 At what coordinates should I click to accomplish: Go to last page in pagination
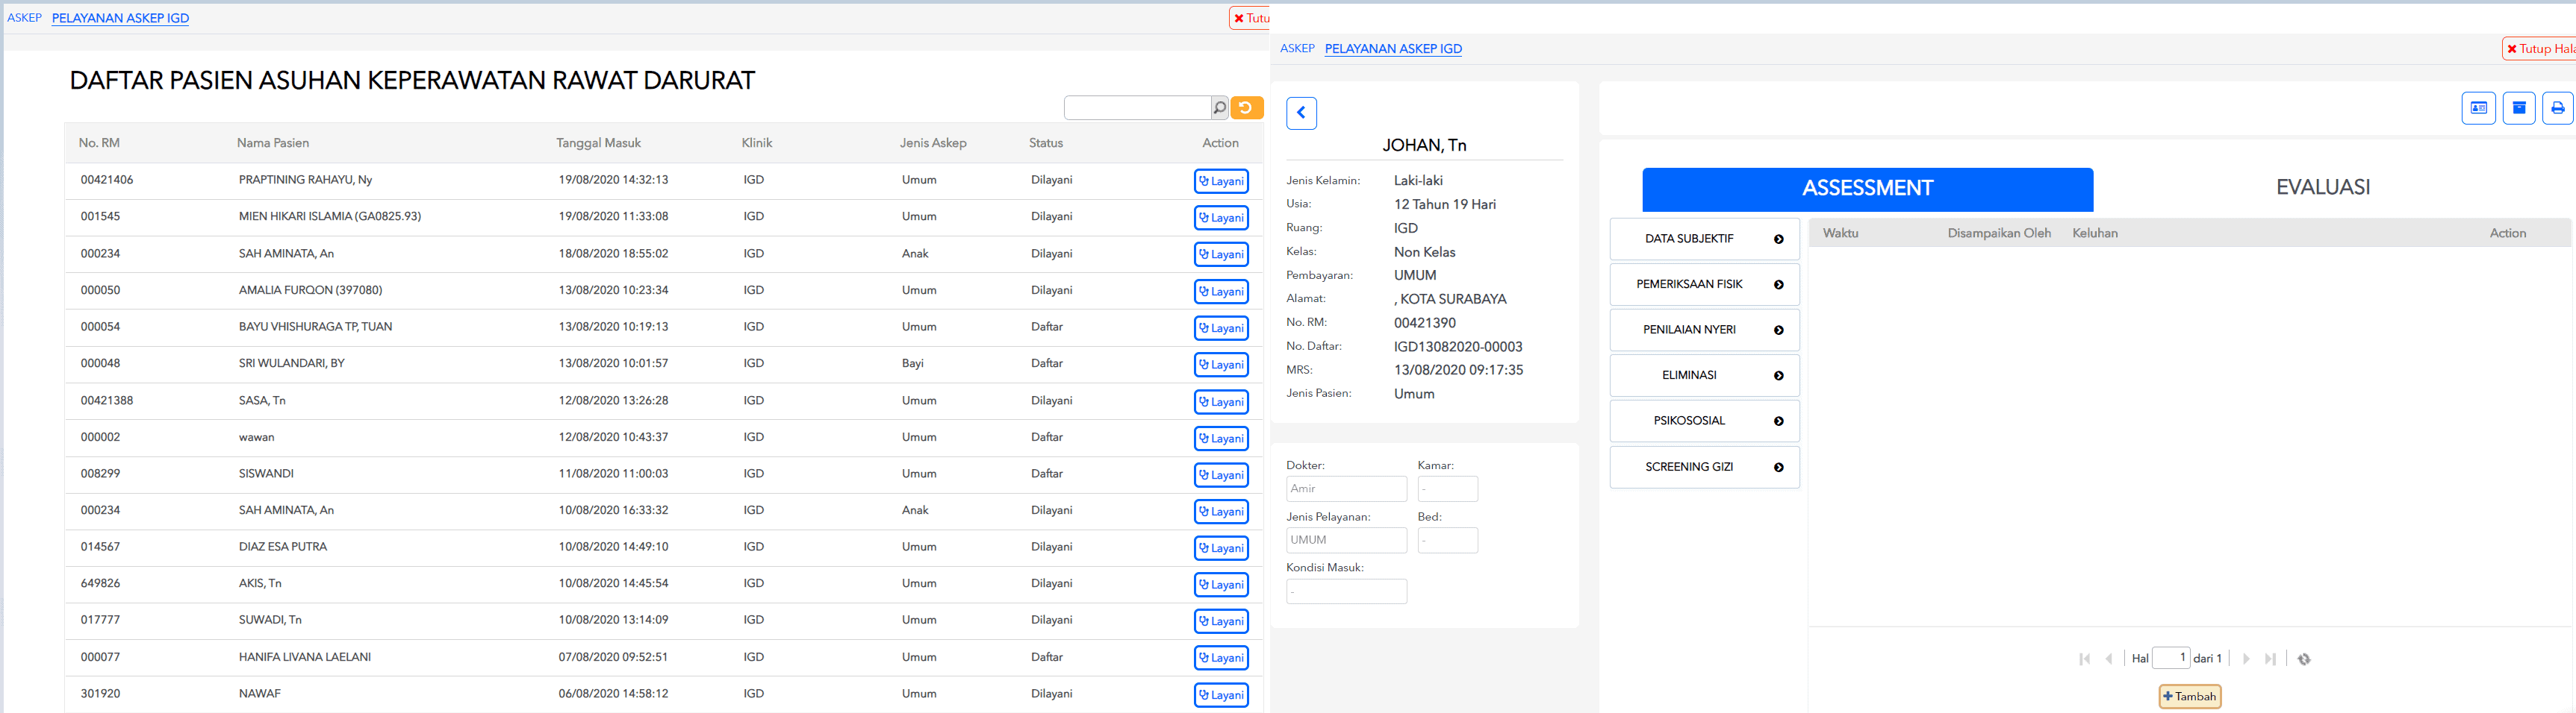pyautogui.click(x=2270, y=659)
